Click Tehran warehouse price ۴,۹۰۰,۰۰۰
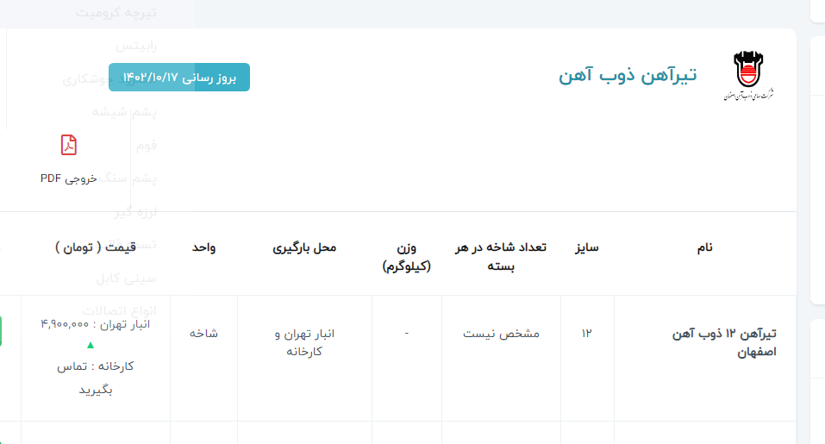This screenshot has width=825, height=444. point(95,324)
